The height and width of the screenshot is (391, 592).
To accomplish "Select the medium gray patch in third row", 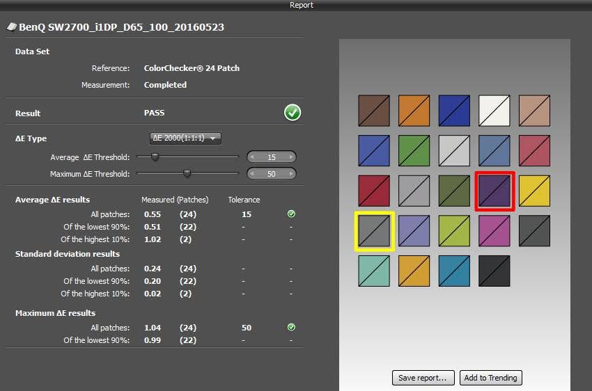I will pyautogui.click(x=414, y=191).
